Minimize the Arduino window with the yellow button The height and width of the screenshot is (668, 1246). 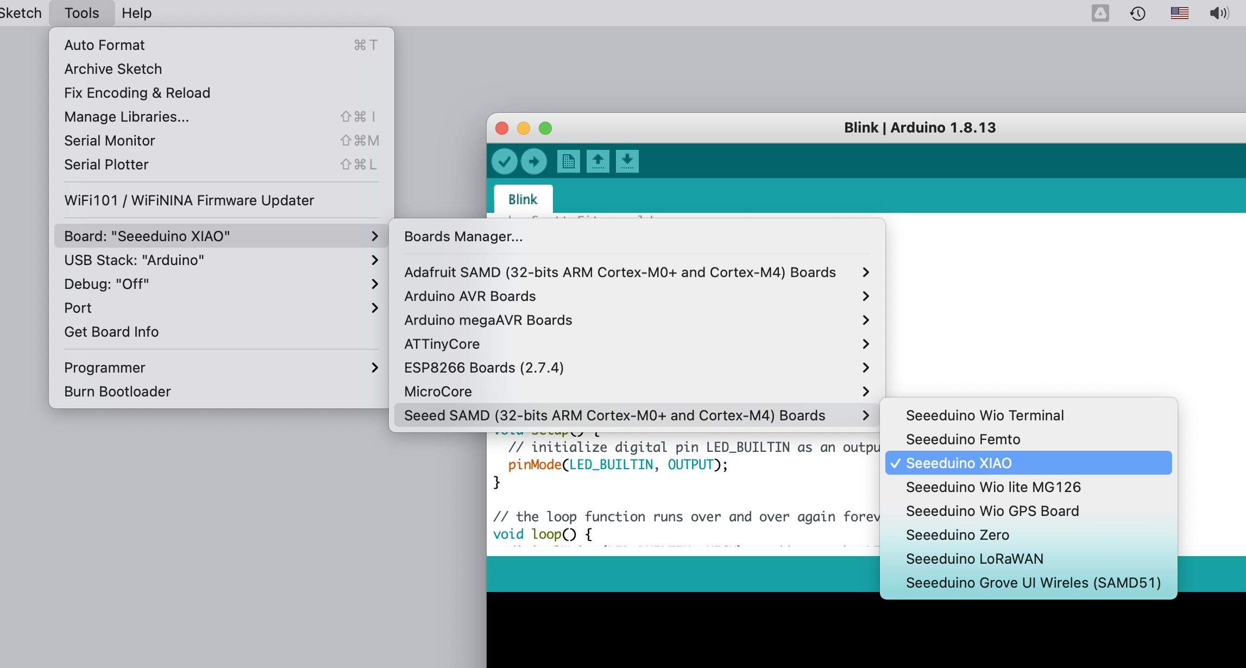pos(524,128)
